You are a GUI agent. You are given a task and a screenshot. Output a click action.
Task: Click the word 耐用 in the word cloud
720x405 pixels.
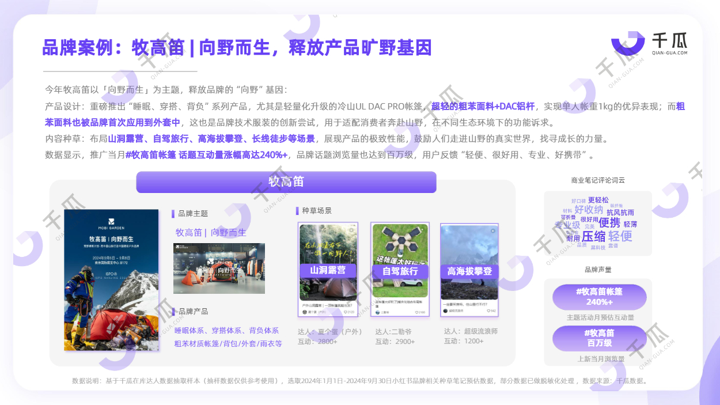point(573,239)
